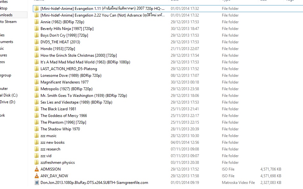Image resolution: width=303 pixels, height=189 pixels.
Task: Select the DVD5_THE HEAT folder icon
Action: pos(36,42)
